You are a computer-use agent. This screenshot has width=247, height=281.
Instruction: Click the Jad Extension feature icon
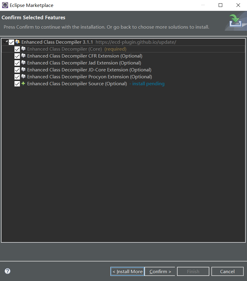(x=23, y=63)
